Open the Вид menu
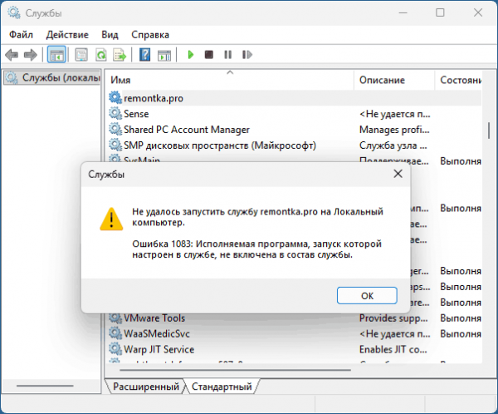Screen dimensions: 498x414 [110, 35]
